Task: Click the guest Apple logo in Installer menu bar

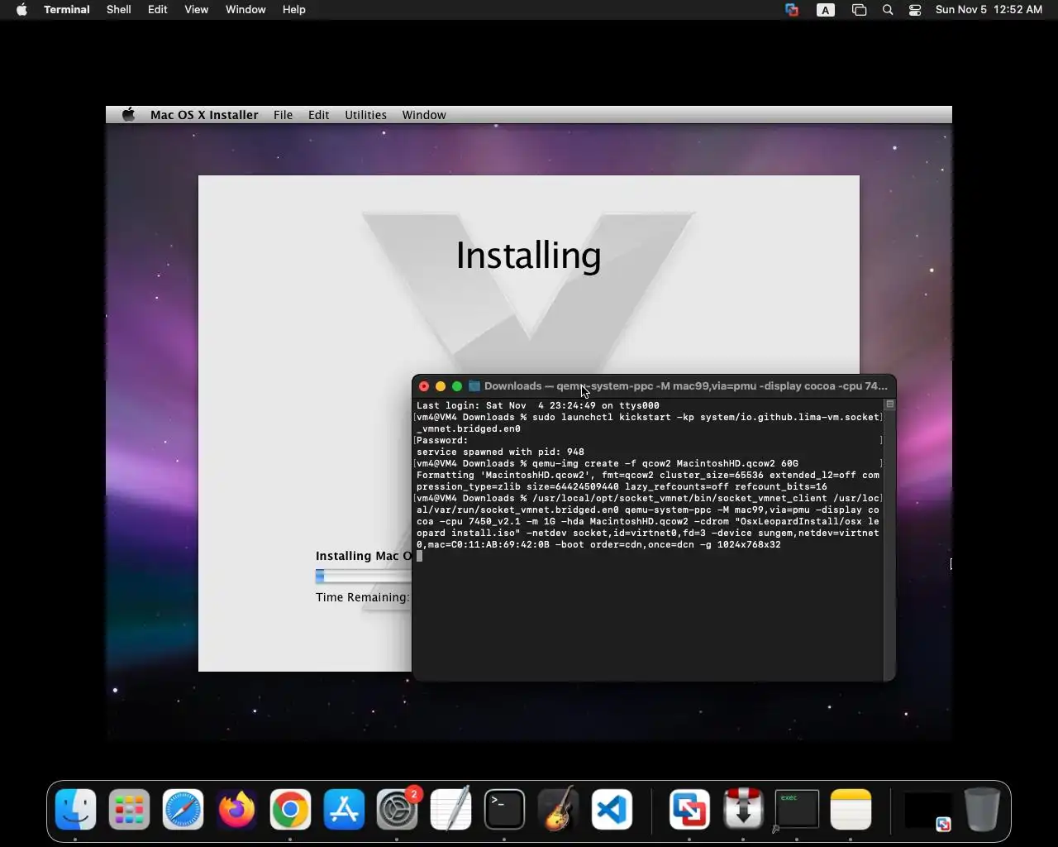Action: point(128,115)
